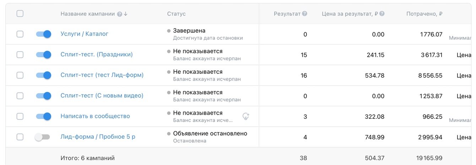The width and height of the screenshot is (476, 165).
Task: Click the Статус column header
Action: (176, 14)
